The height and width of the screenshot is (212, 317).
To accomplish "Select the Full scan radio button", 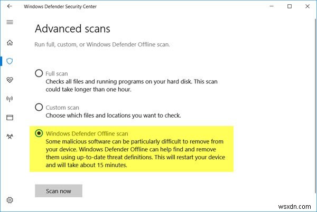I will coord(39,73).
